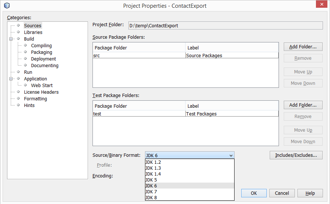Image resolution: width=330 pixels, height=204 pixels.
Task: Select the Web Start tree item
Action: (41, 85)
